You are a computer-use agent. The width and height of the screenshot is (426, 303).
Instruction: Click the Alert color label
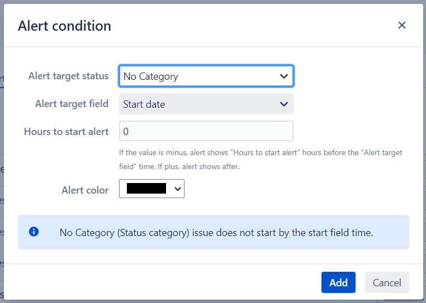85,190
